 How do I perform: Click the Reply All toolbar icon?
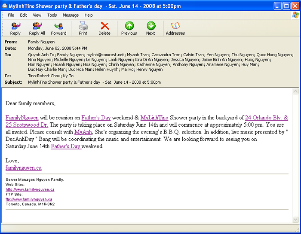37,28
